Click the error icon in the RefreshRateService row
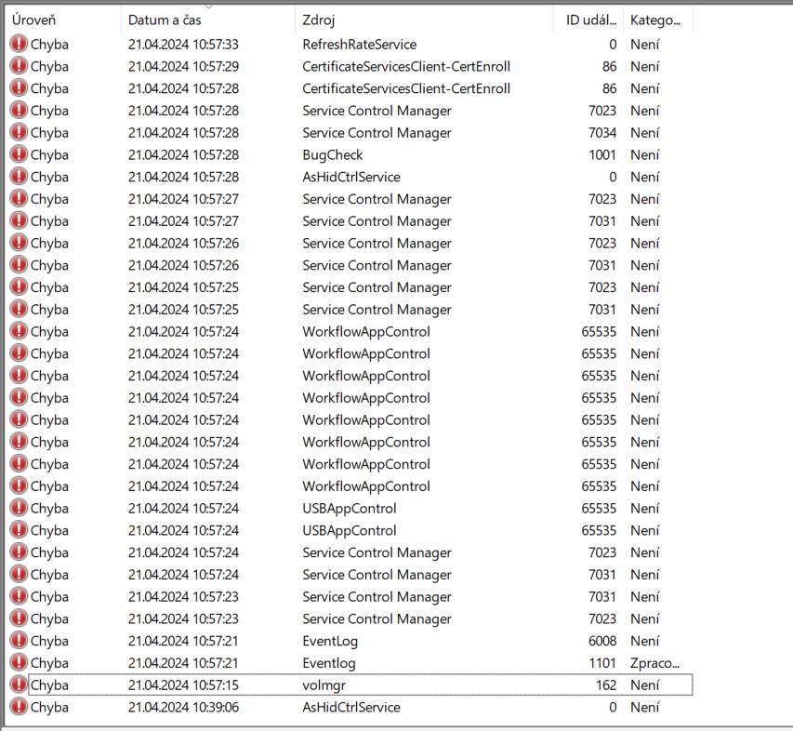Viewport: 793px width, 731px height. point(19,44)
